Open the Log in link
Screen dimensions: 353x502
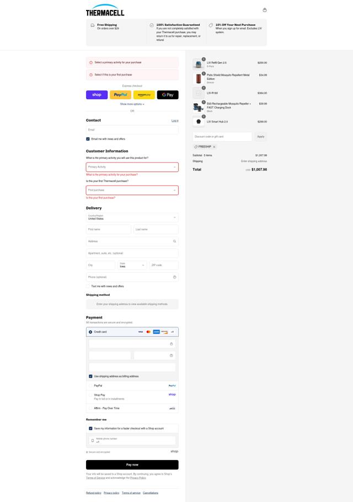pyautogui.click(x=175, y=121)
